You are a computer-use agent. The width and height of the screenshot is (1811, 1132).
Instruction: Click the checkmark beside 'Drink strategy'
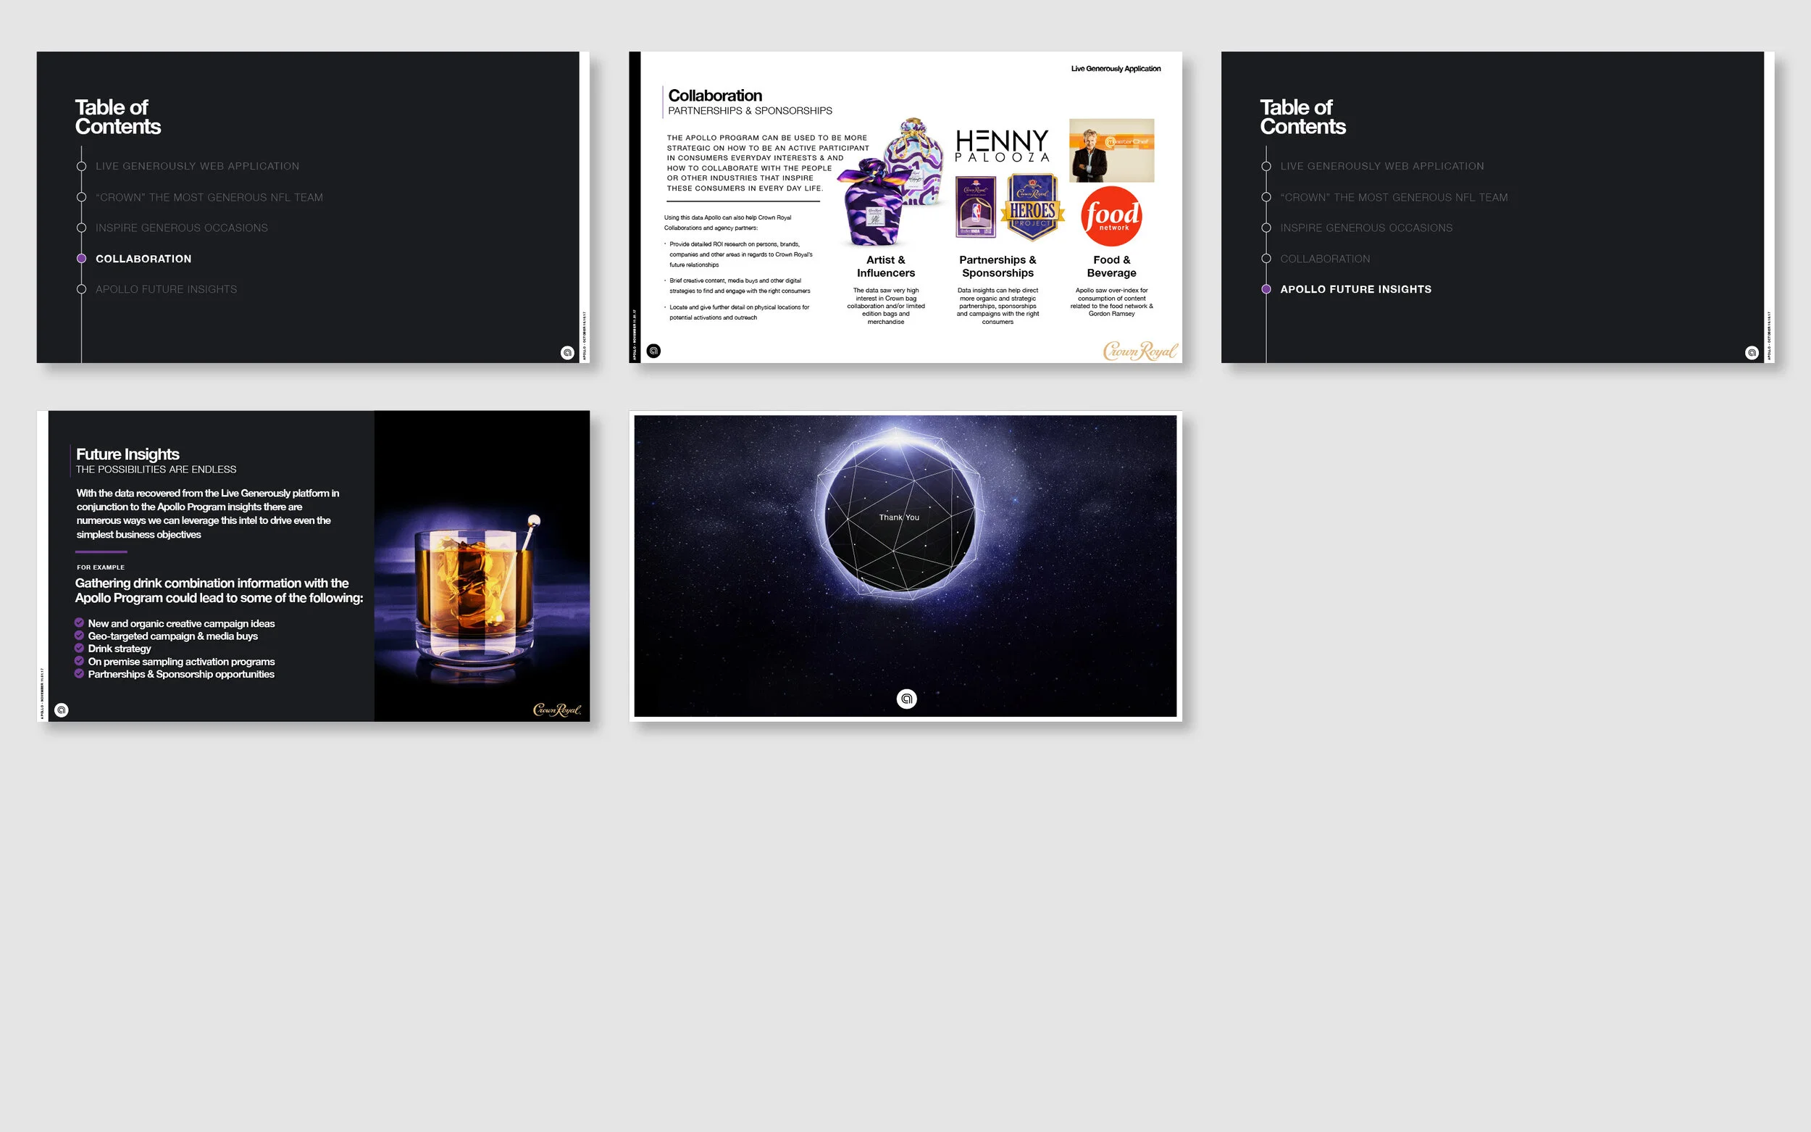(80, 649)
